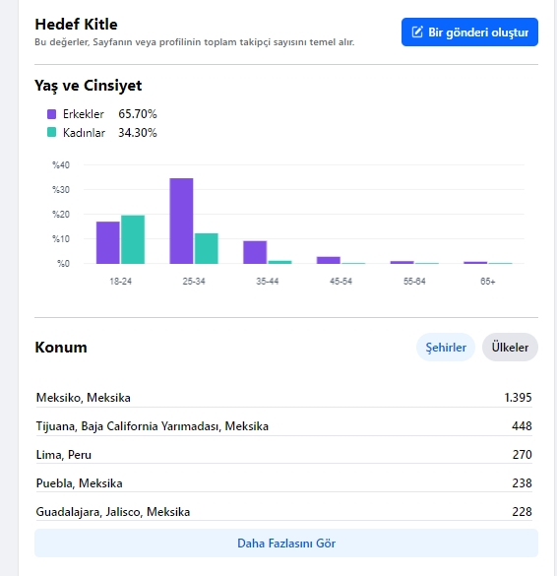Screen dimensions: 557x576
Task: Switch to the Ülkeler tab
Action: pos(510,348)
